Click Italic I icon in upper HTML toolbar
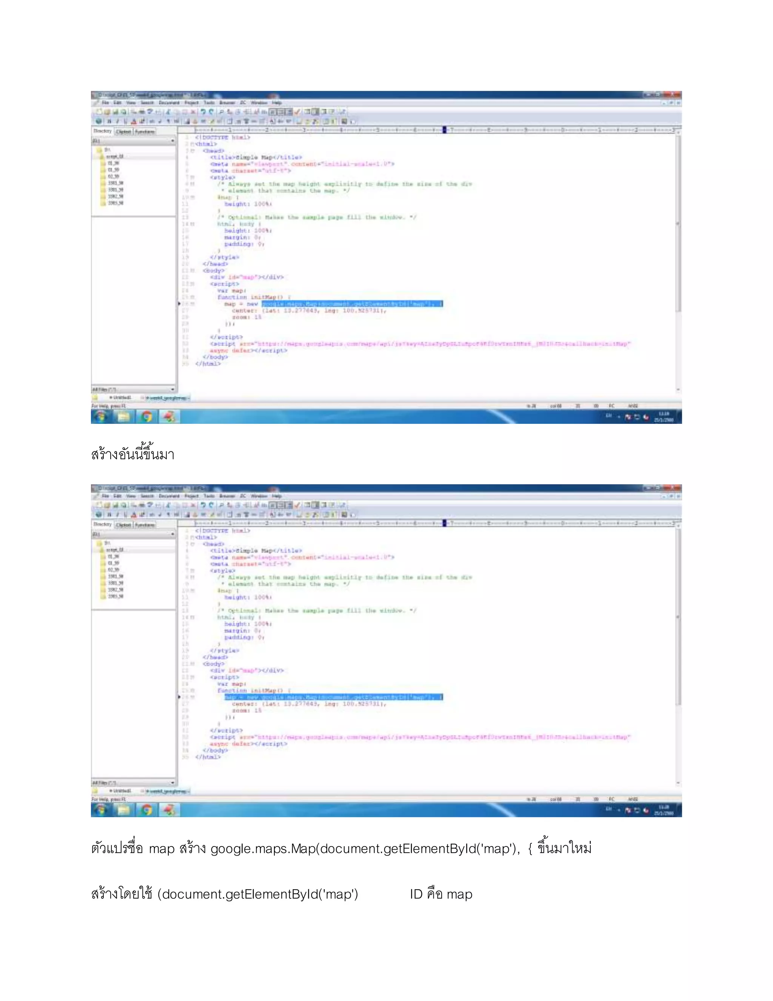 (x=117, y=122)
